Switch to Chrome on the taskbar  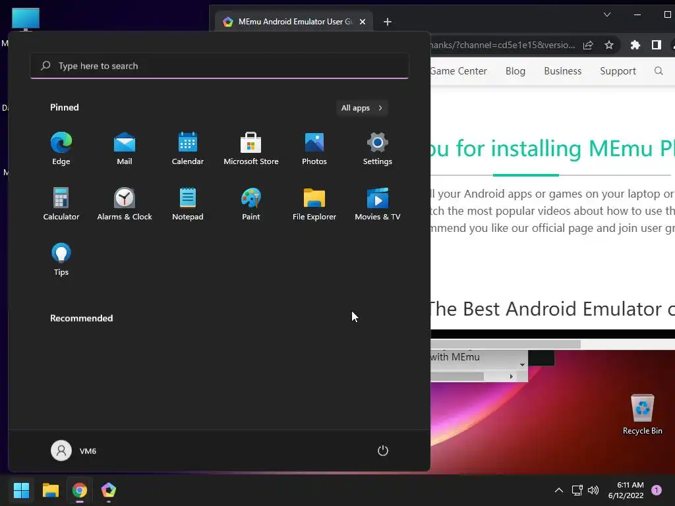point(80,490)
